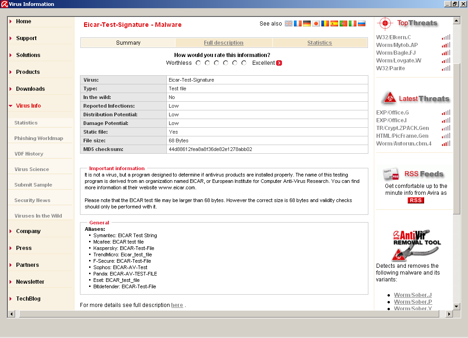Click the vertical scrollbar up arrow

click(x=456, y=21)
